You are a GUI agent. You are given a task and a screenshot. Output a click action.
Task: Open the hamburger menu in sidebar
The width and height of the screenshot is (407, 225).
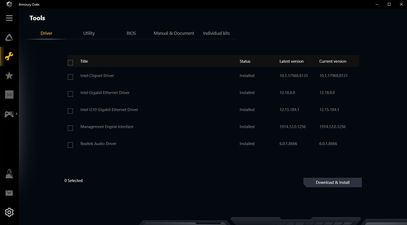coord(9,18)
